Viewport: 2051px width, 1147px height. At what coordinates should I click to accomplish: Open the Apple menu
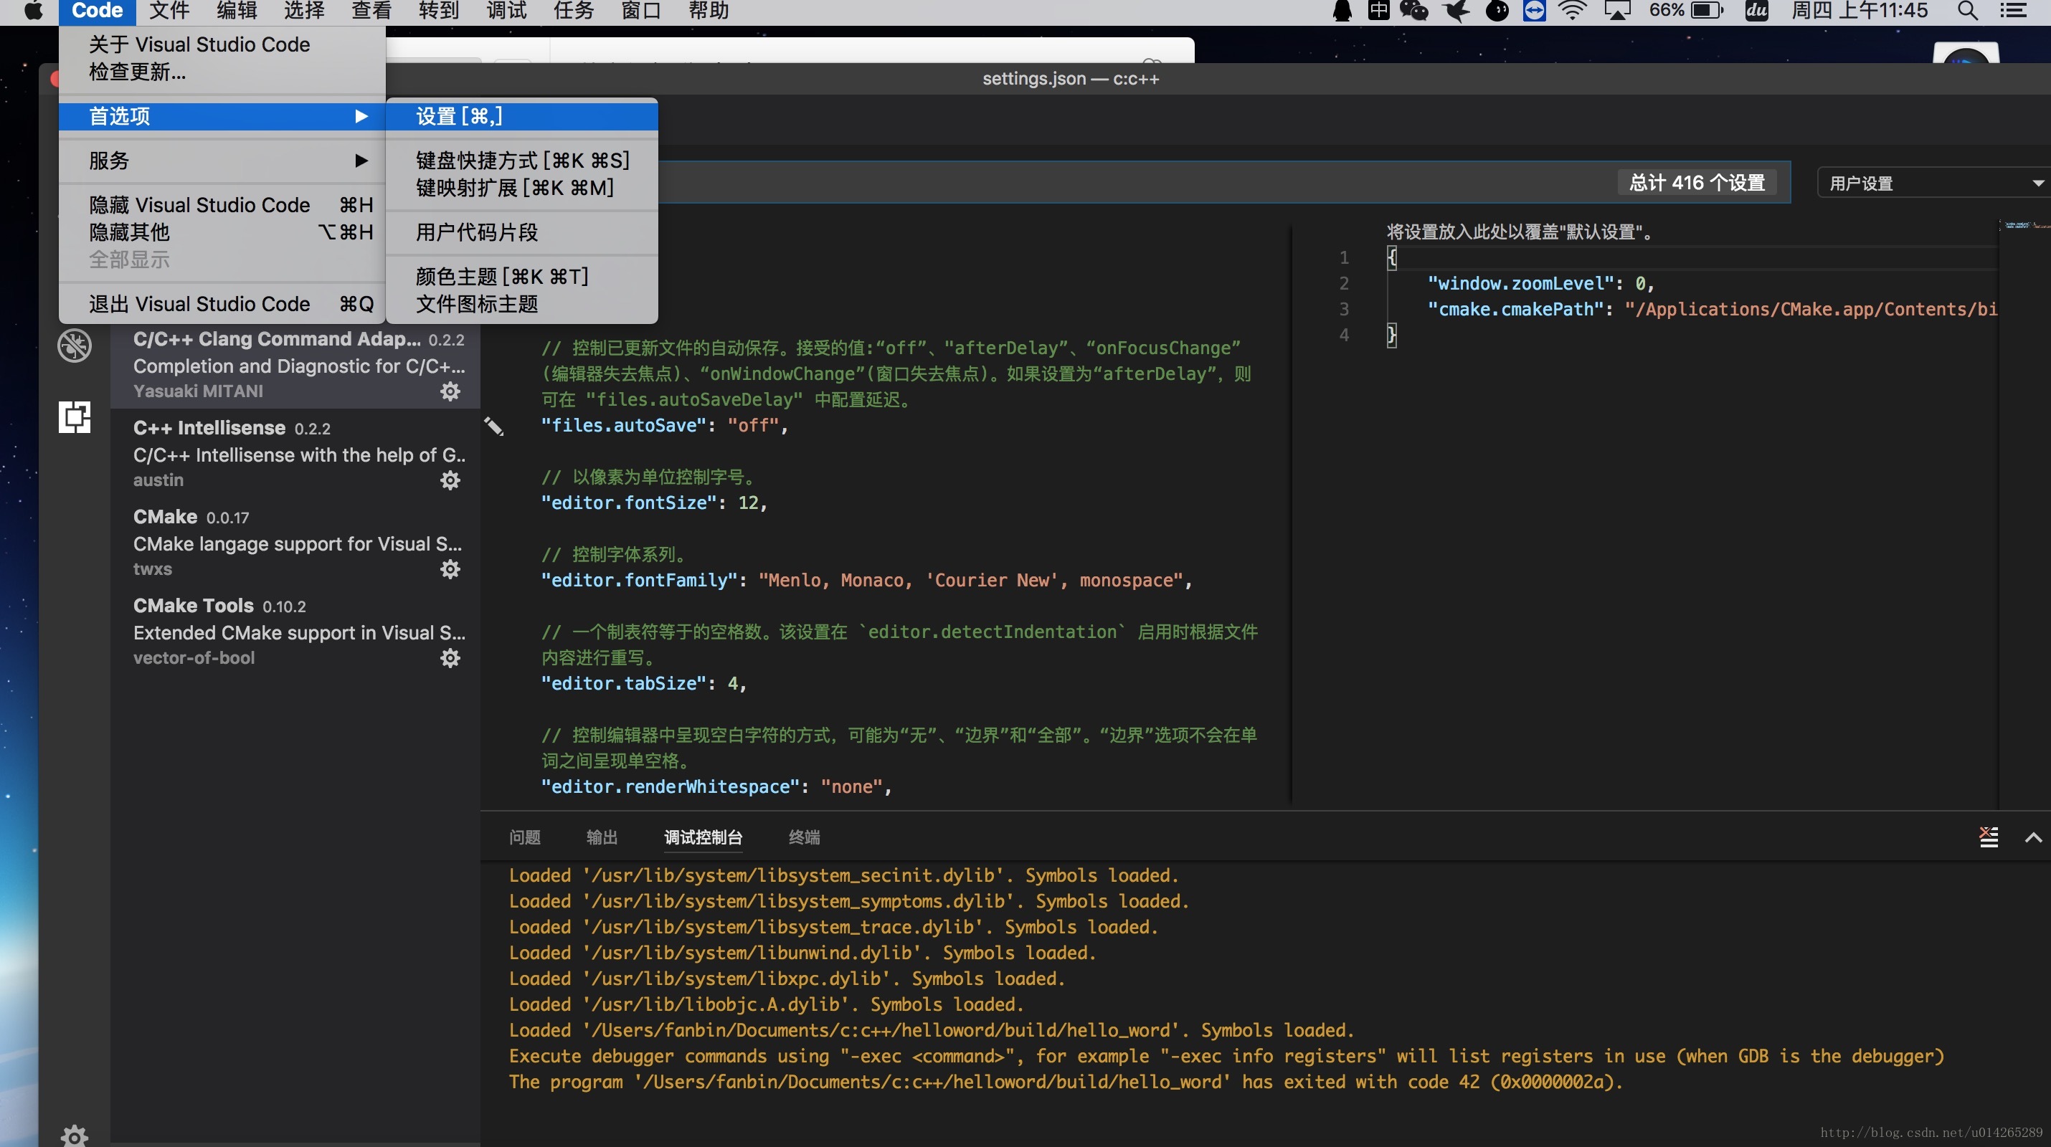[33, 10]
